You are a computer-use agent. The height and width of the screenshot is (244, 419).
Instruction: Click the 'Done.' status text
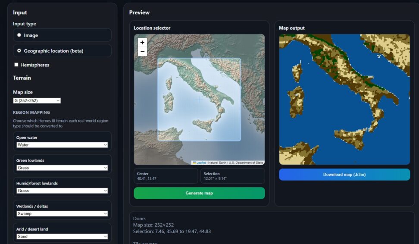coord(140,219)
